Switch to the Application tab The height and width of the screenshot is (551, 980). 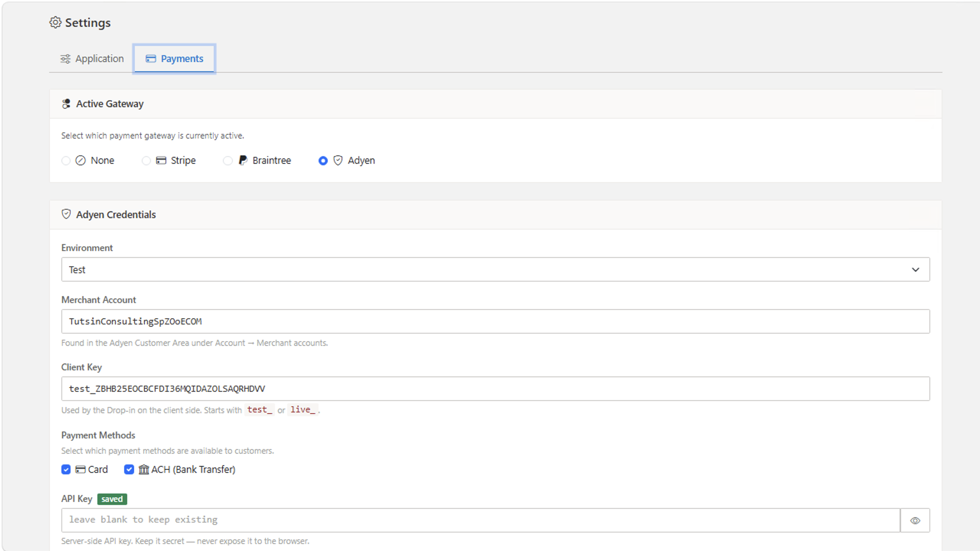pos(92,59)
